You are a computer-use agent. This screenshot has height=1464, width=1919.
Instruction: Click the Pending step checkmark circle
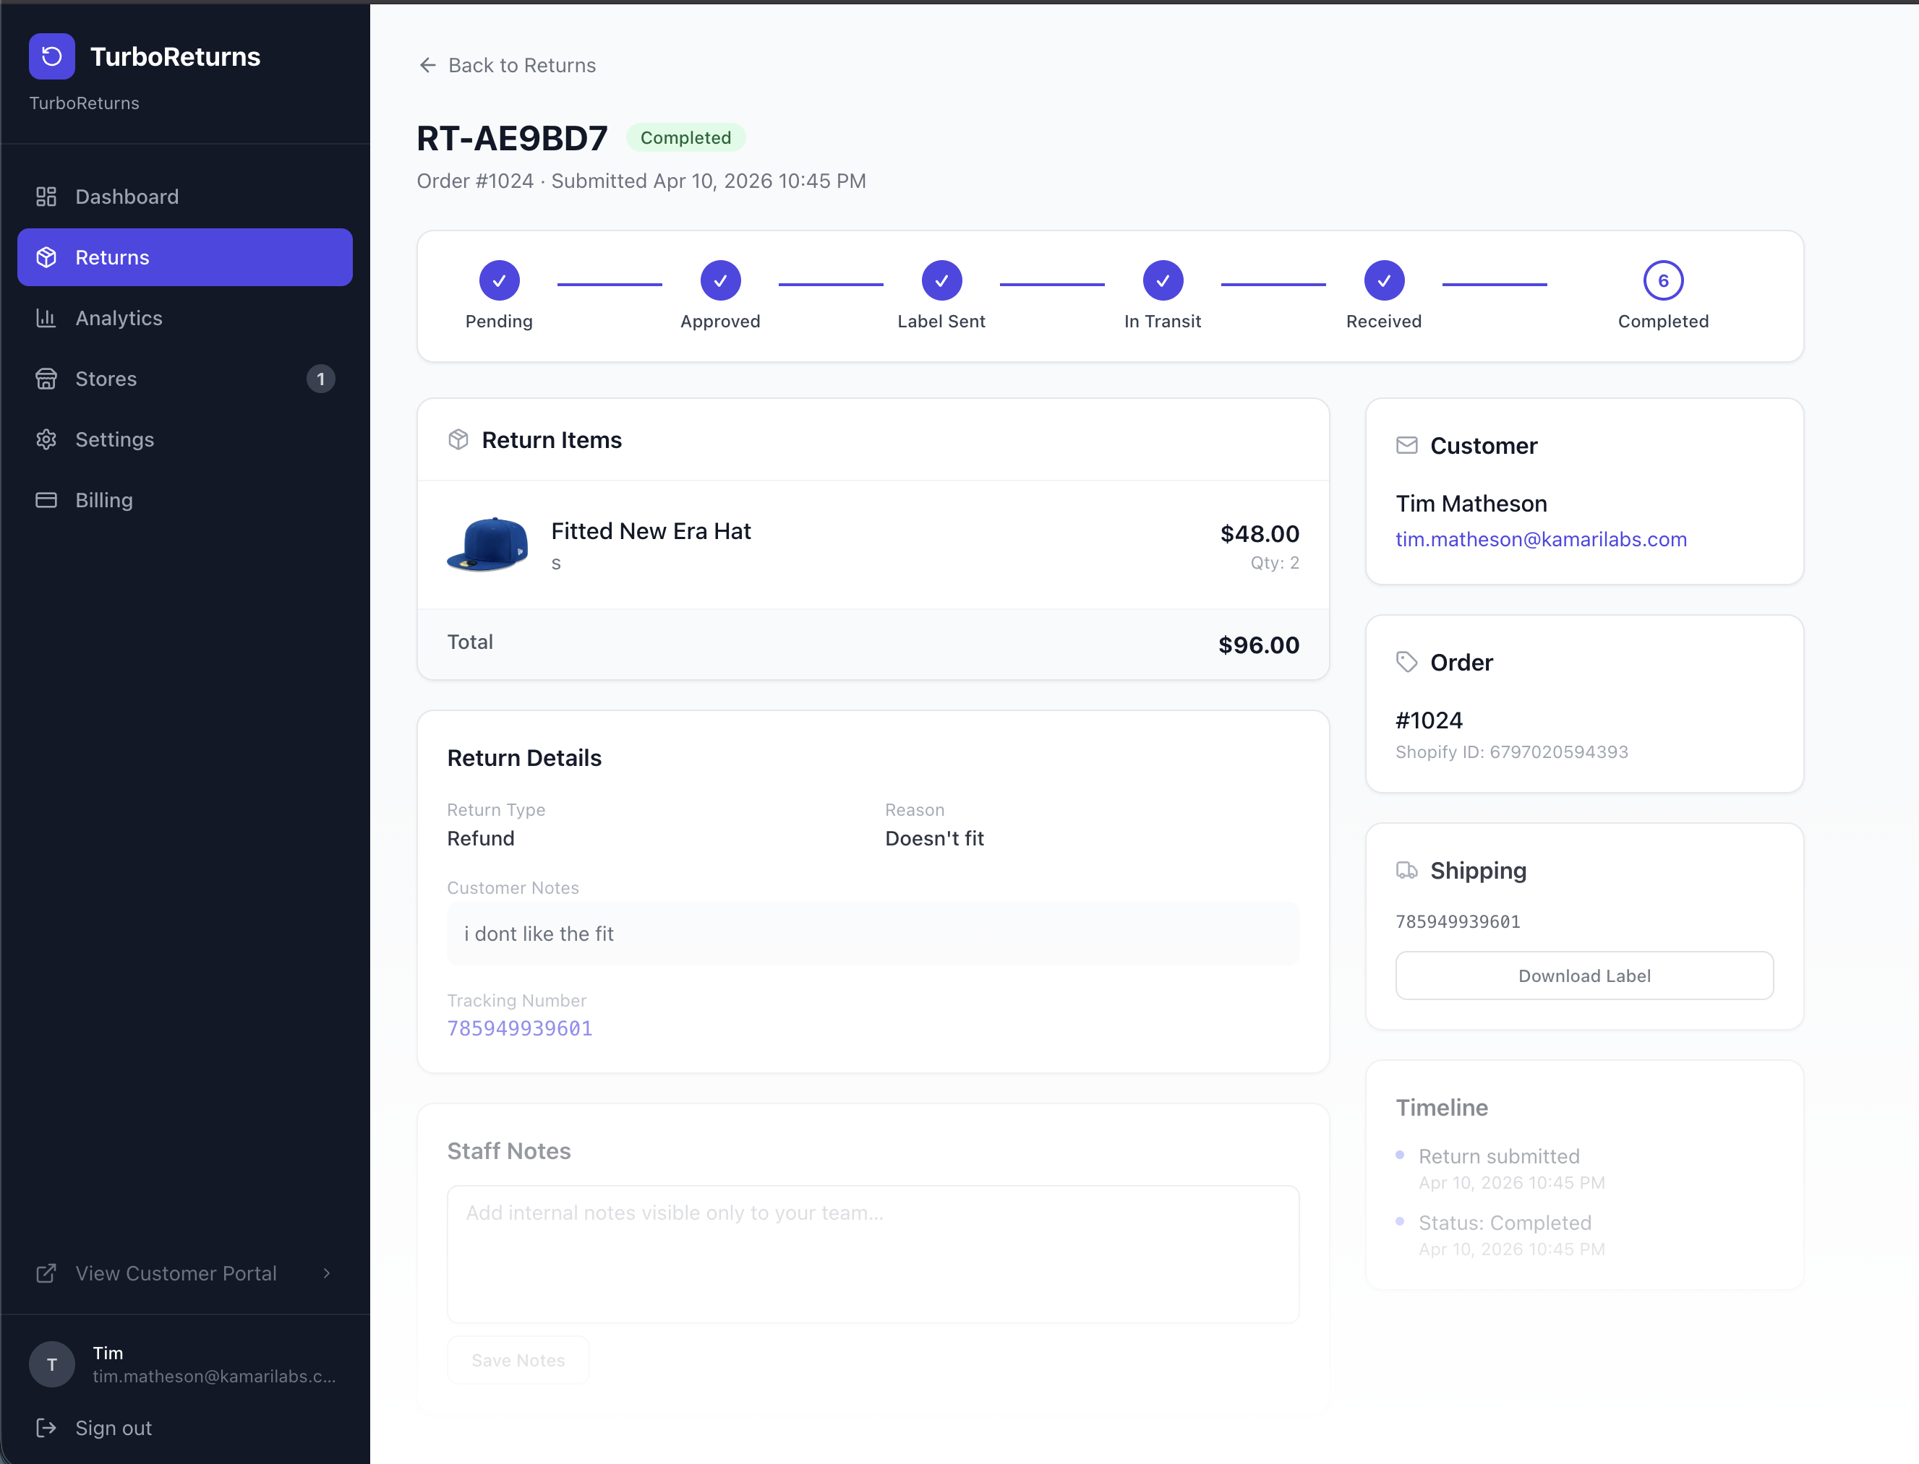click(x=499, y=280)
